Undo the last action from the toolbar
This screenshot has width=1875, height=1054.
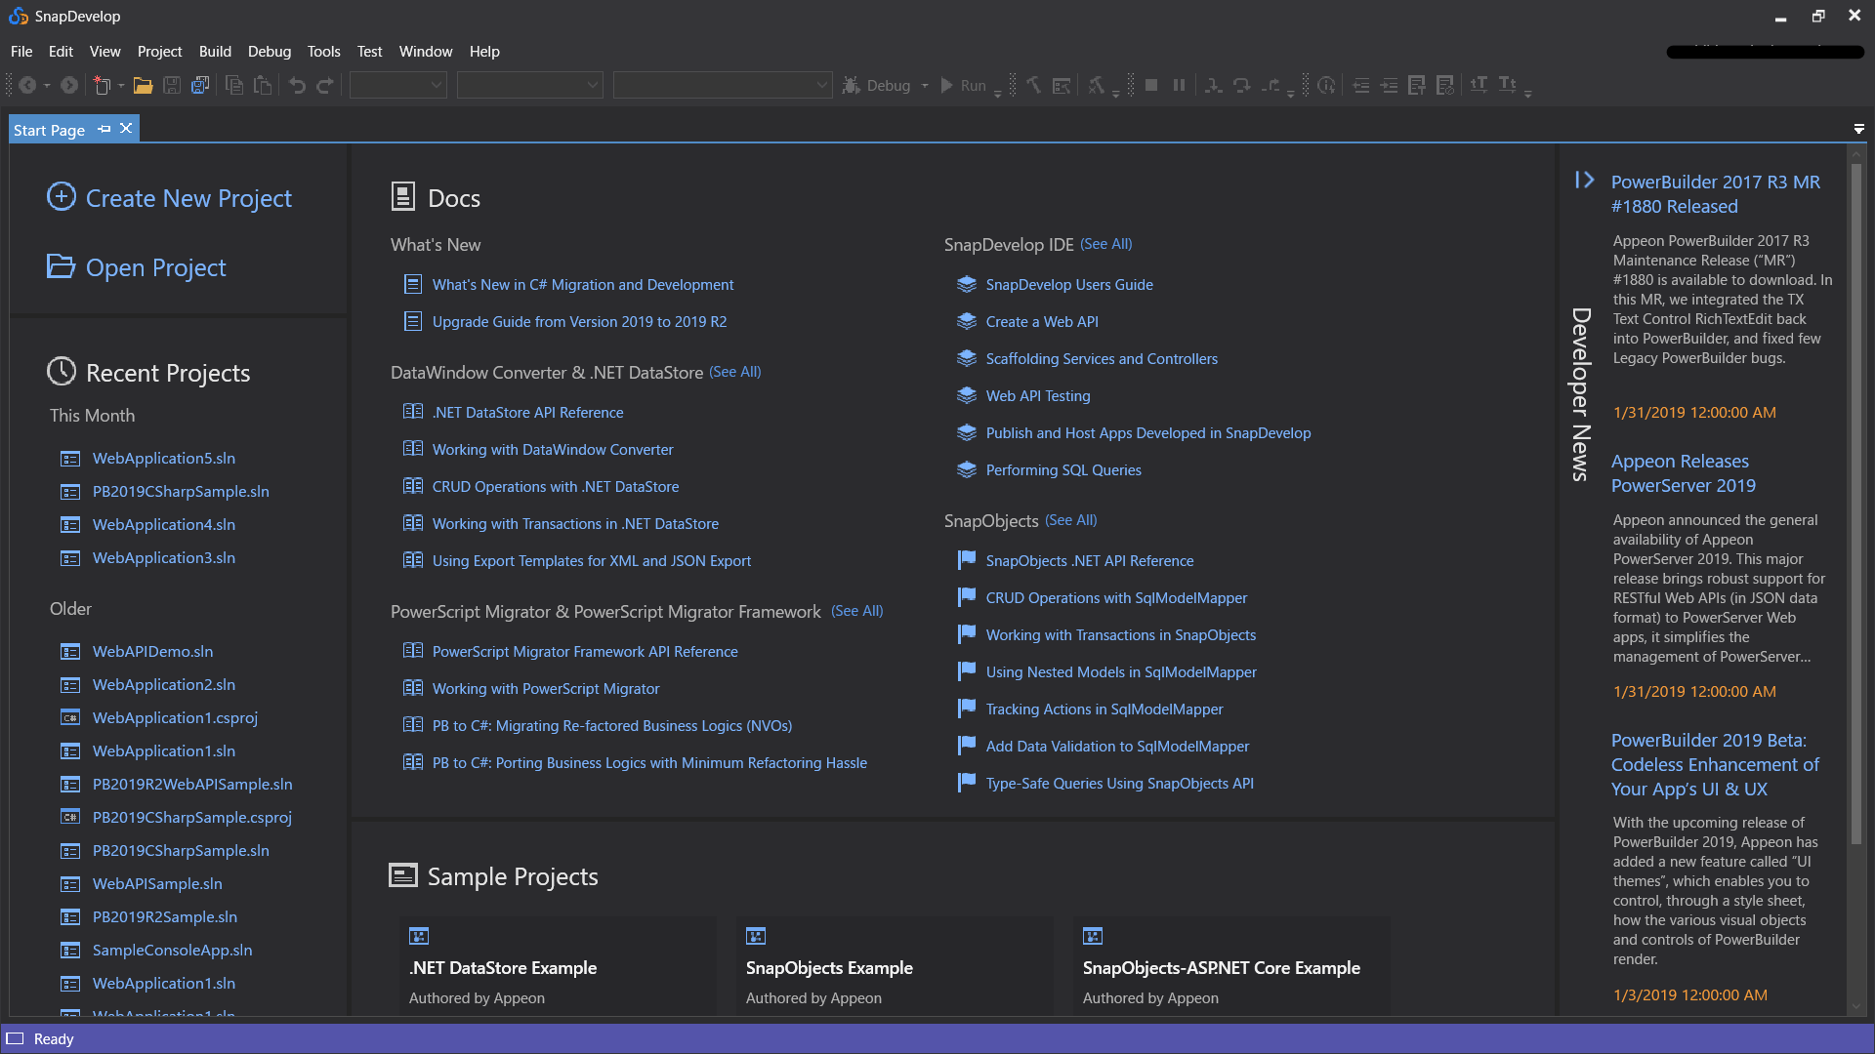point(297,85)
